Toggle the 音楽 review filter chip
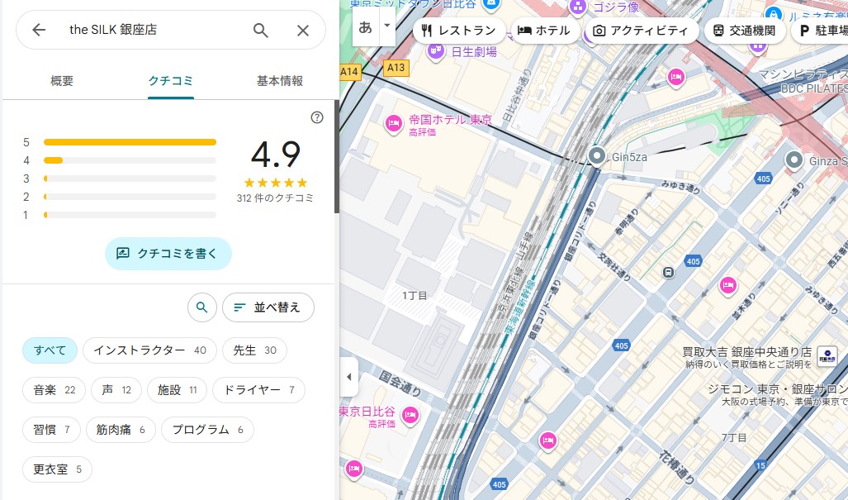Screen dimensions: 848x500 54,390
